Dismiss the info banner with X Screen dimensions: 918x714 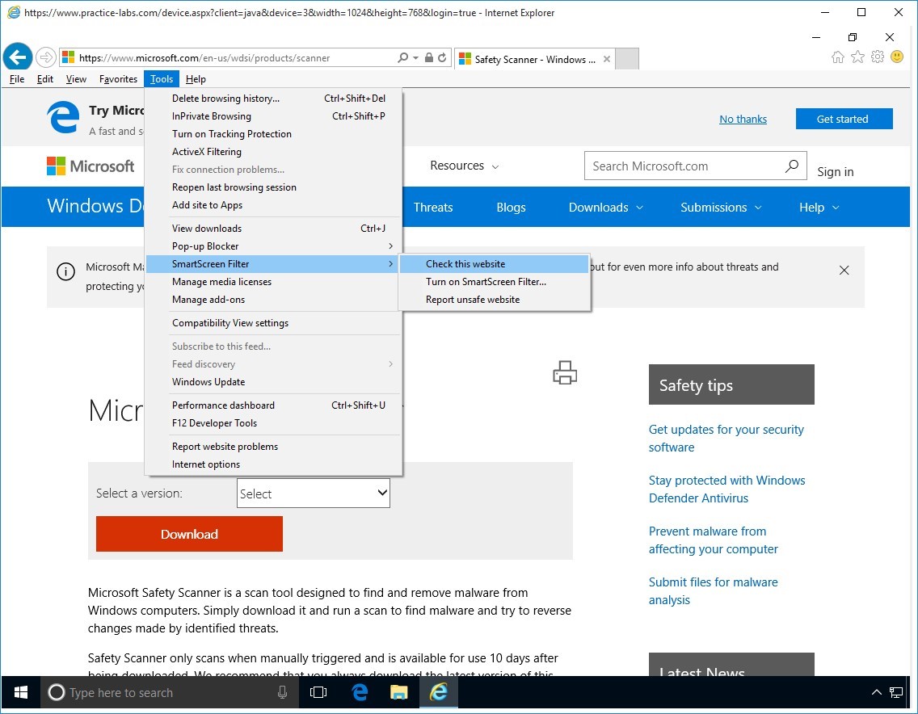click(844, 271)
